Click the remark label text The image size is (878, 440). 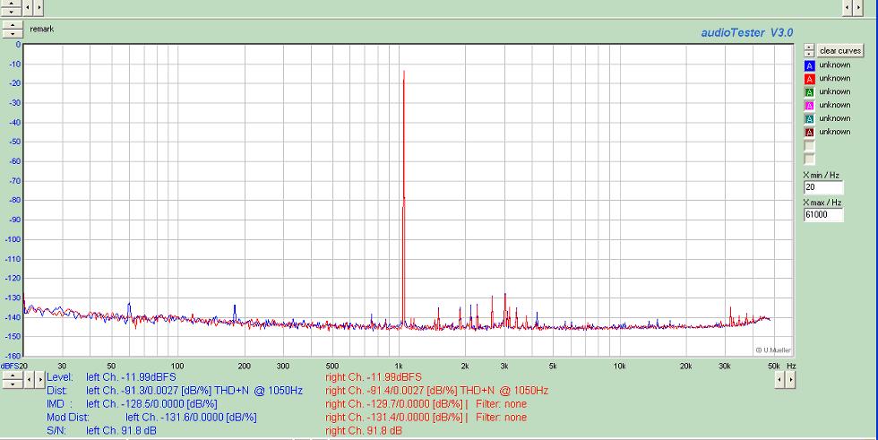coord(42,29)
